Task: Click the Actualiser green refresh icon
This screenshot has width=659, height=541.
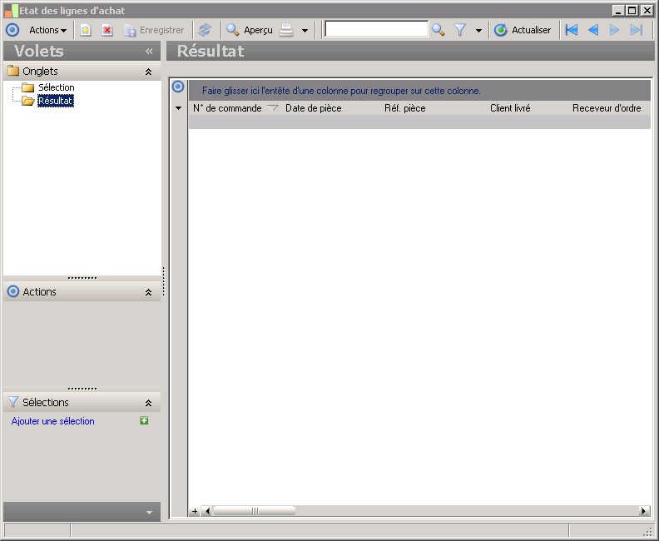Action: coord(501,30)
